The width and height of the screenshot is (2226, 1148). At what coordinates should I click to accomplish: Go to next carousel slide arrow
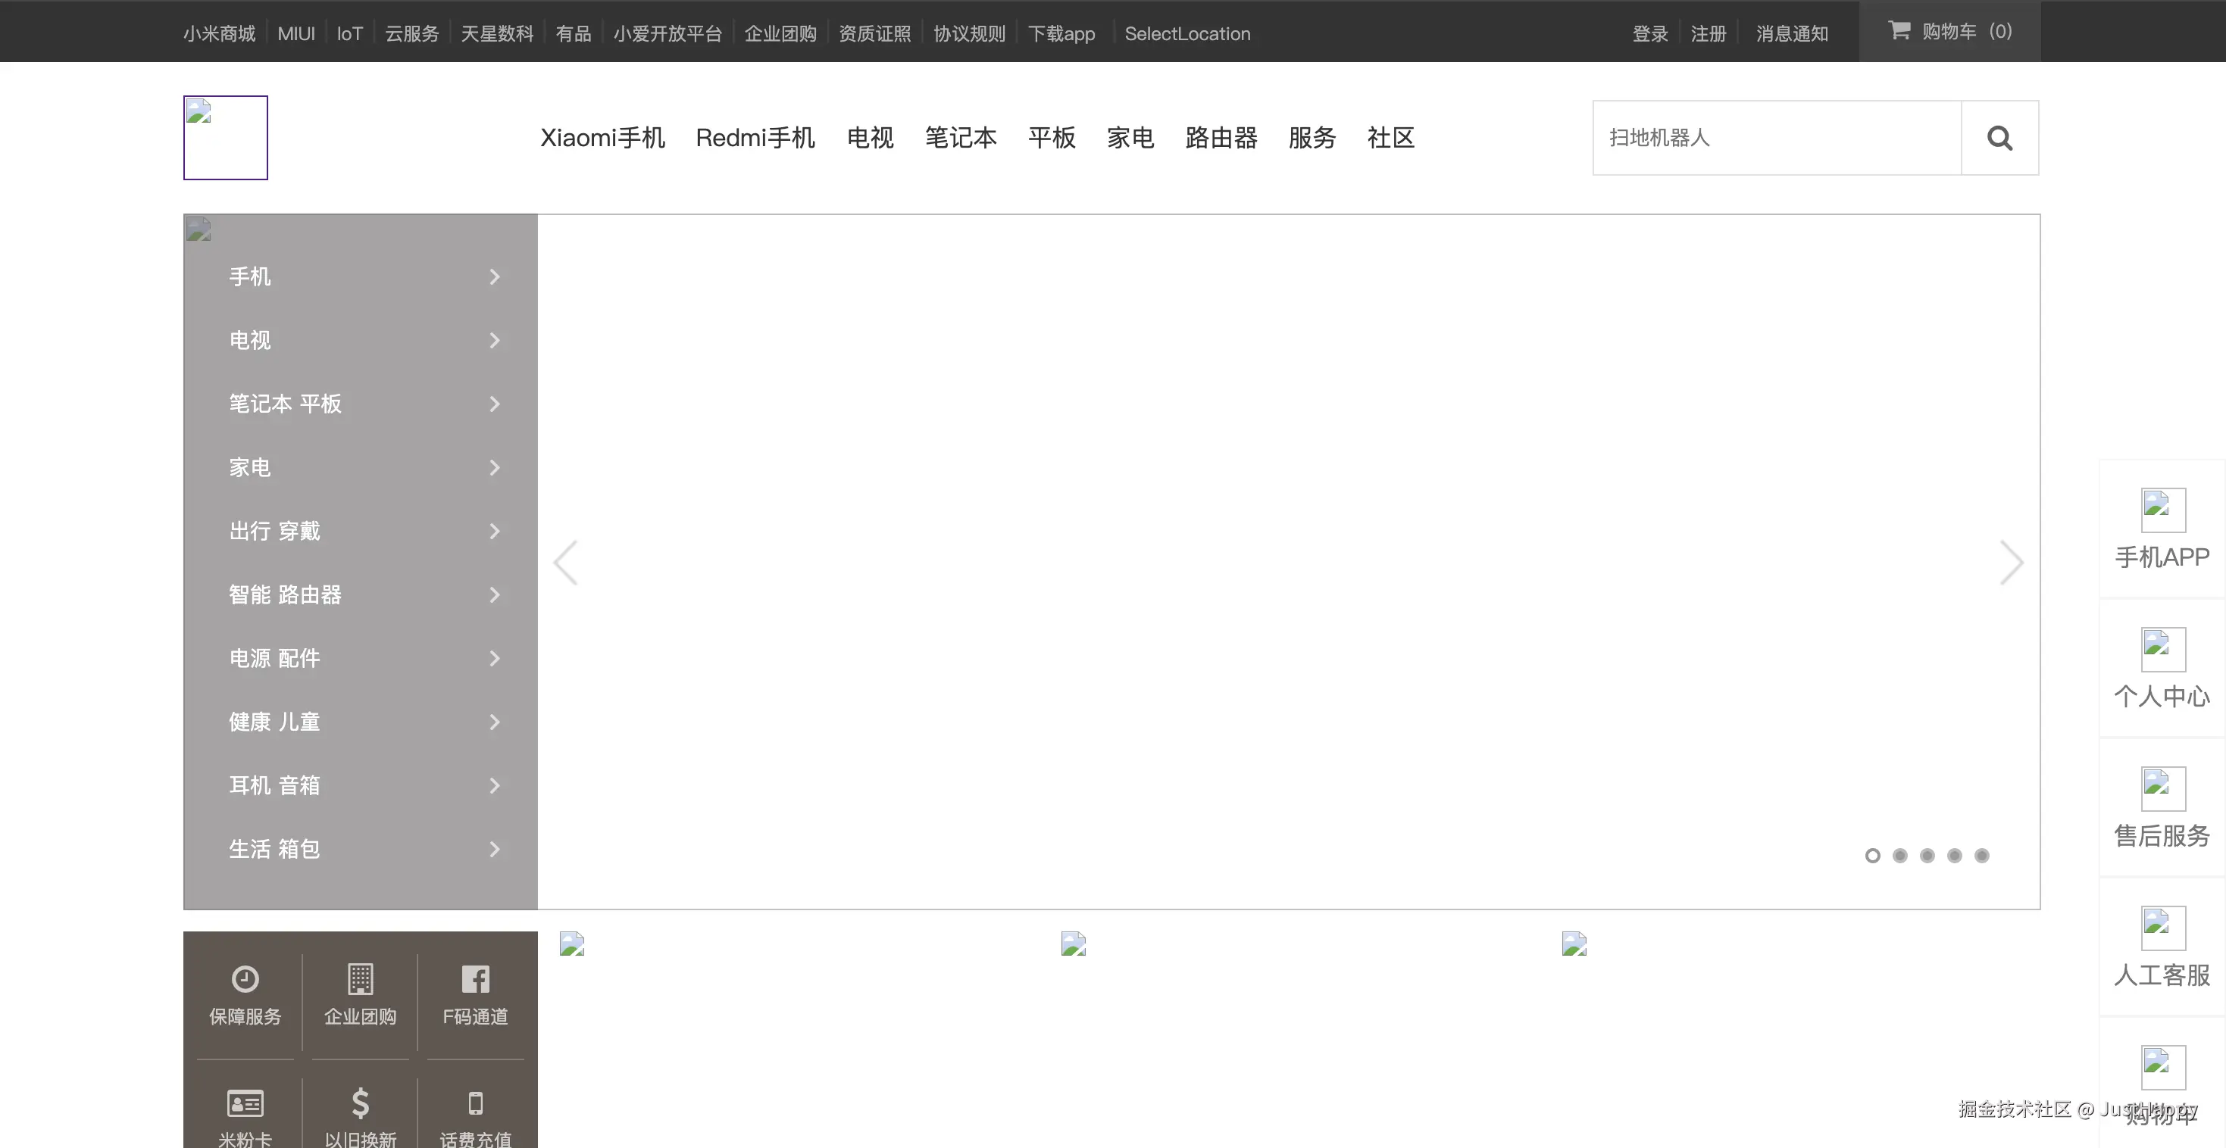(2011, 563)
